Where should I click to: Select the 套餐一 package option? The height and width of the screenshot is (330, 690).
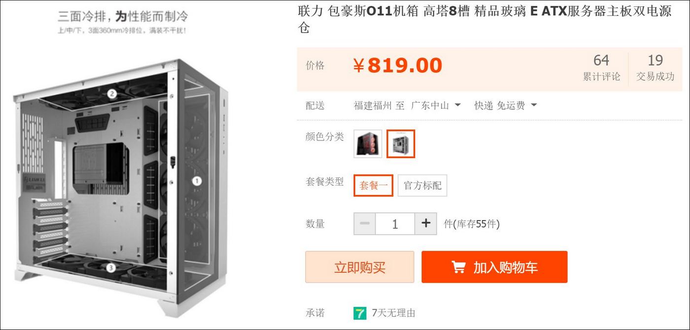373,186
